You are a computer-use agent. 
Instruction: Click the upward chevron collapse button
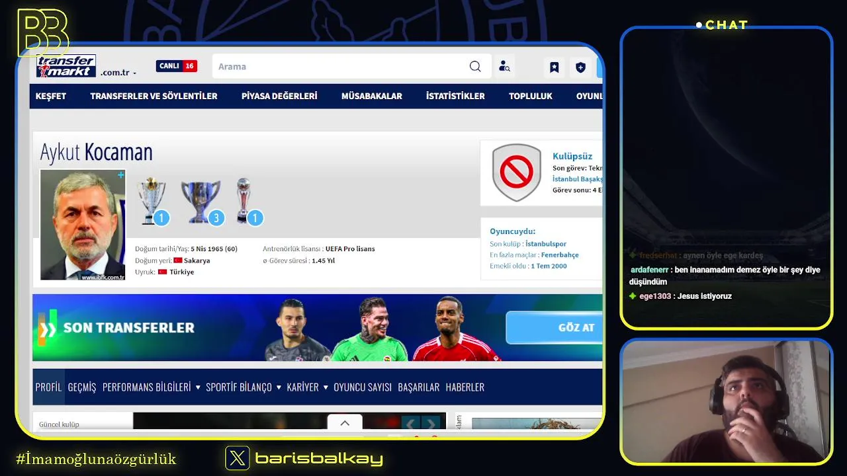pos(345,423)
